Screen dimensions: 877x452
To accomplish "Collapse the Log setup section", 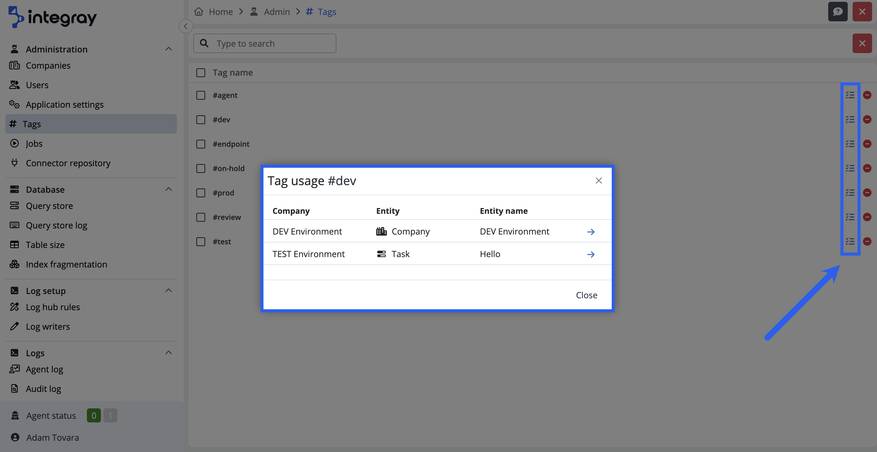I will [x=168, y=291].
